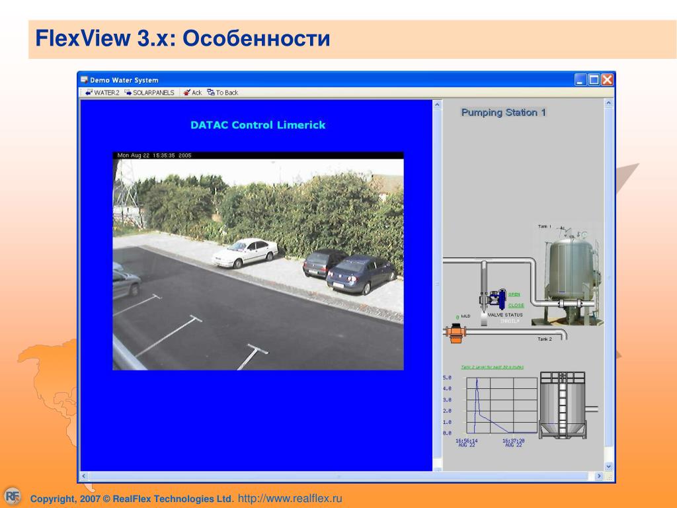Click the camera timestamp Mon Aug 22 15:35:35 2005
Viewport: 677px width, 508px height.
coord(154,155)
